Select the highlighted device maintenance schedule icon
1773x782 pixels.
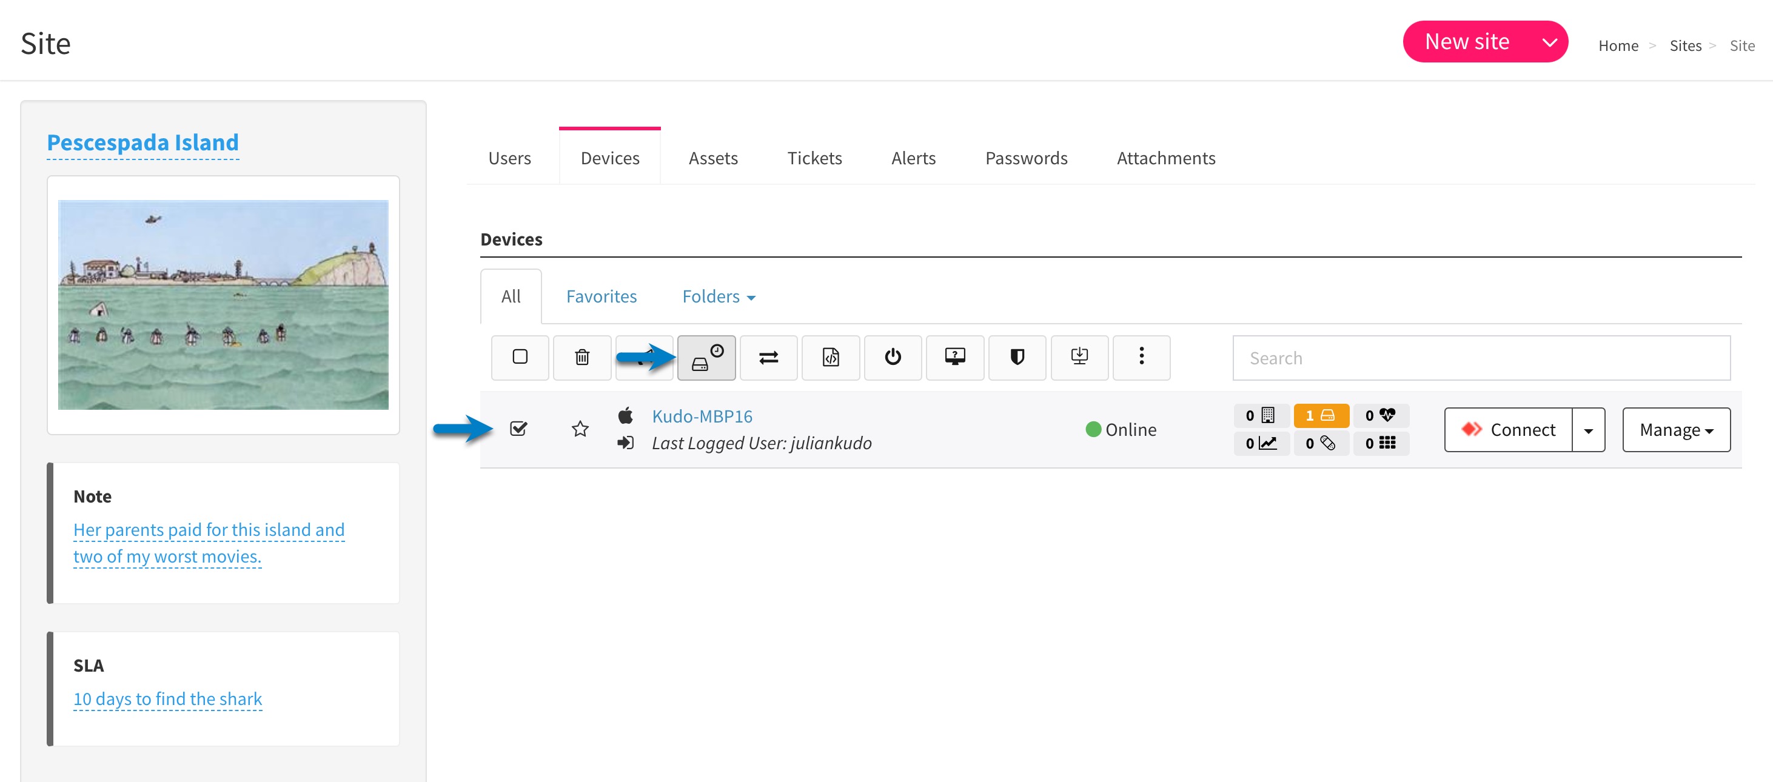coord(707,357)
